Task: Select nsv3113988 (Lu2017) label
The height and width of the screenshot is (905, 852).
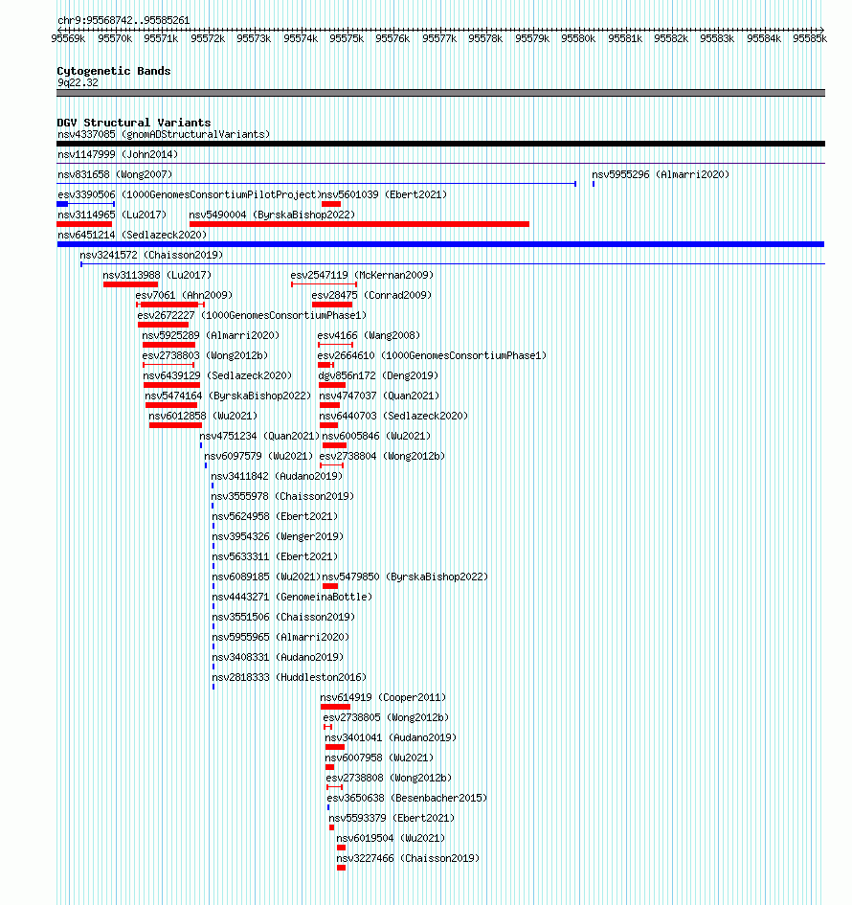Action: [x=157, y=275]
